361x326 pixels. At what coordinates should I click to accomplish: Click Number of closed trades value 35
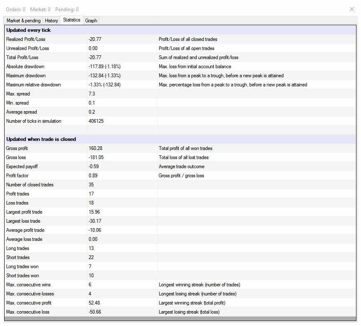click(x=91, y=185)
